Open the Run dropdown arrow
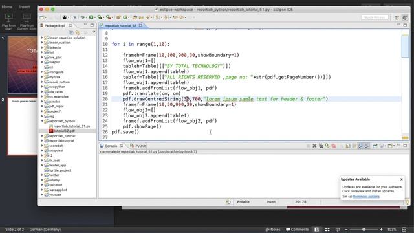Viewport: 414px width, 233px height. 95,17
